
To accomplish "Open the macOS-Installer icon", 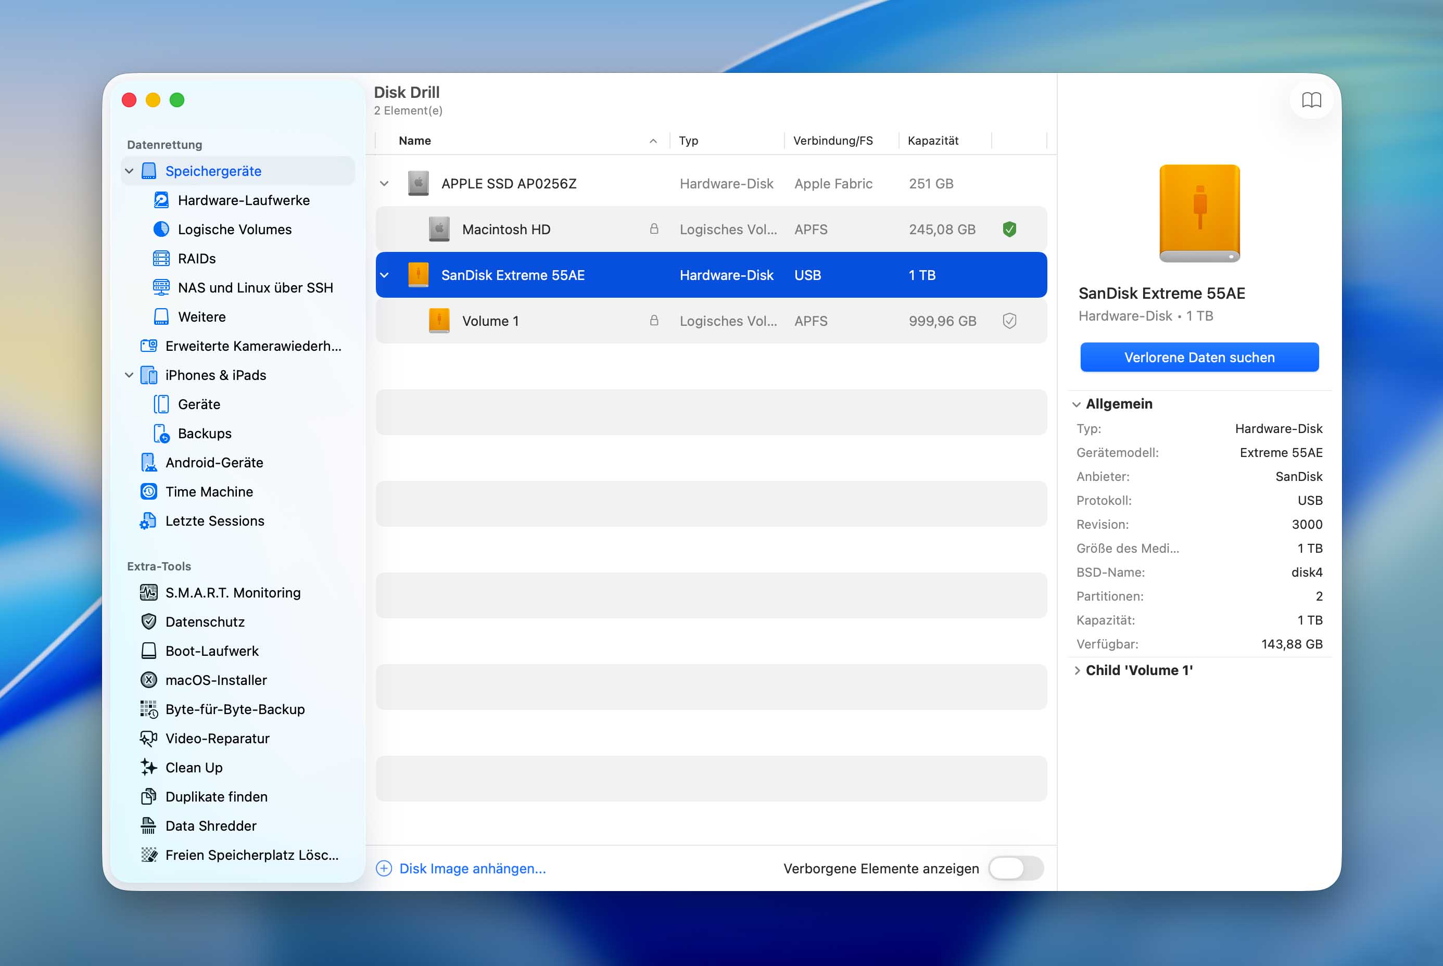I will coord(148,680).
